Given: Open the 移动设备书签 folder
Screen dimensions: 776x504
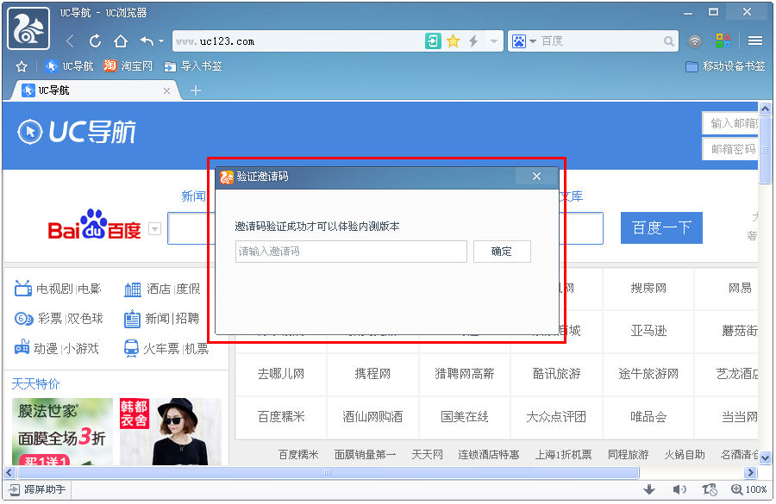Looking at the screenshot, I should pyautogui.click(x=725, y=66).
